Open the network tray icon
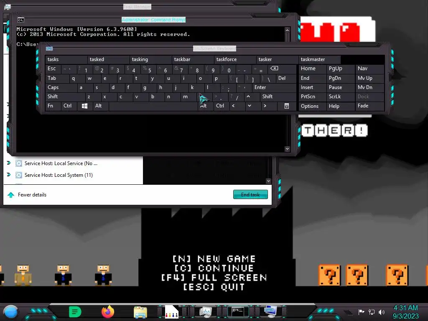The height and width of the screenshot is (321, 428). click(372, 312)
